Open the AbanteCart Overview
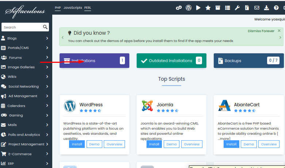This screenshot has height=168, width=285. coord(269,144)
